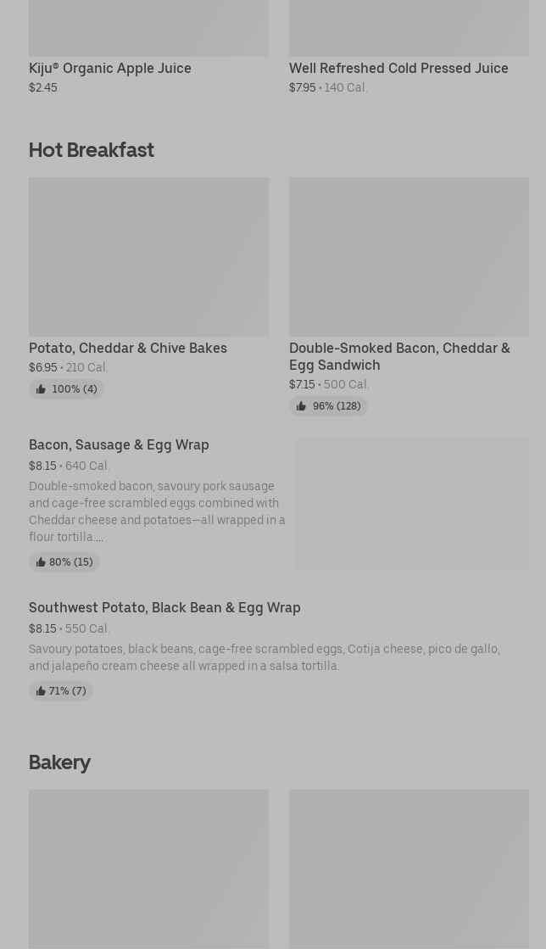The width and height of the screenshot is (546, 949).
Task: Open Double-Smoked Bacon, Cheddar & Egg Sandwich
Action: 399,356
